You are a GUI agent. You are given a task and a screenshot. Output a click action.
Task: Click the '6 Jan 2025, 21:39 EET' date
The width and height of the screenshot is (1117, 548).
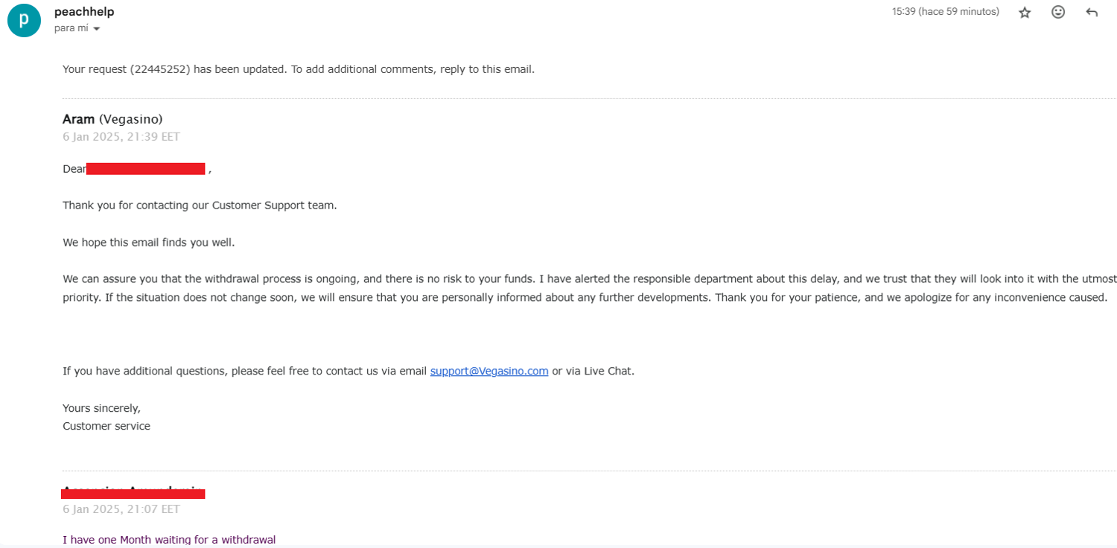[x=121, y=137]
